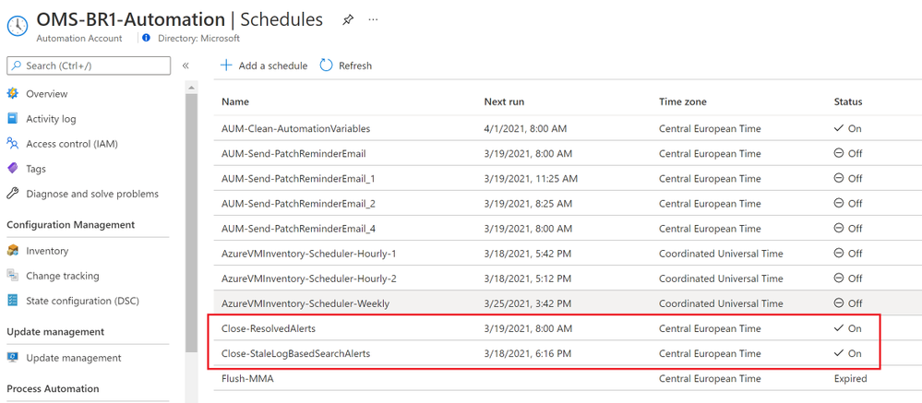Click the Change tracking icon
Screen dimensions: 922x403
pos(12,276)
